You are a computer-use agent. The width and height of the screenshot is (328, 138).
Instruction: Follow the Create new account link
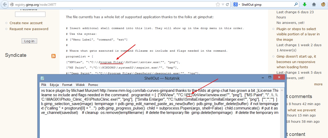coord(26,23)
